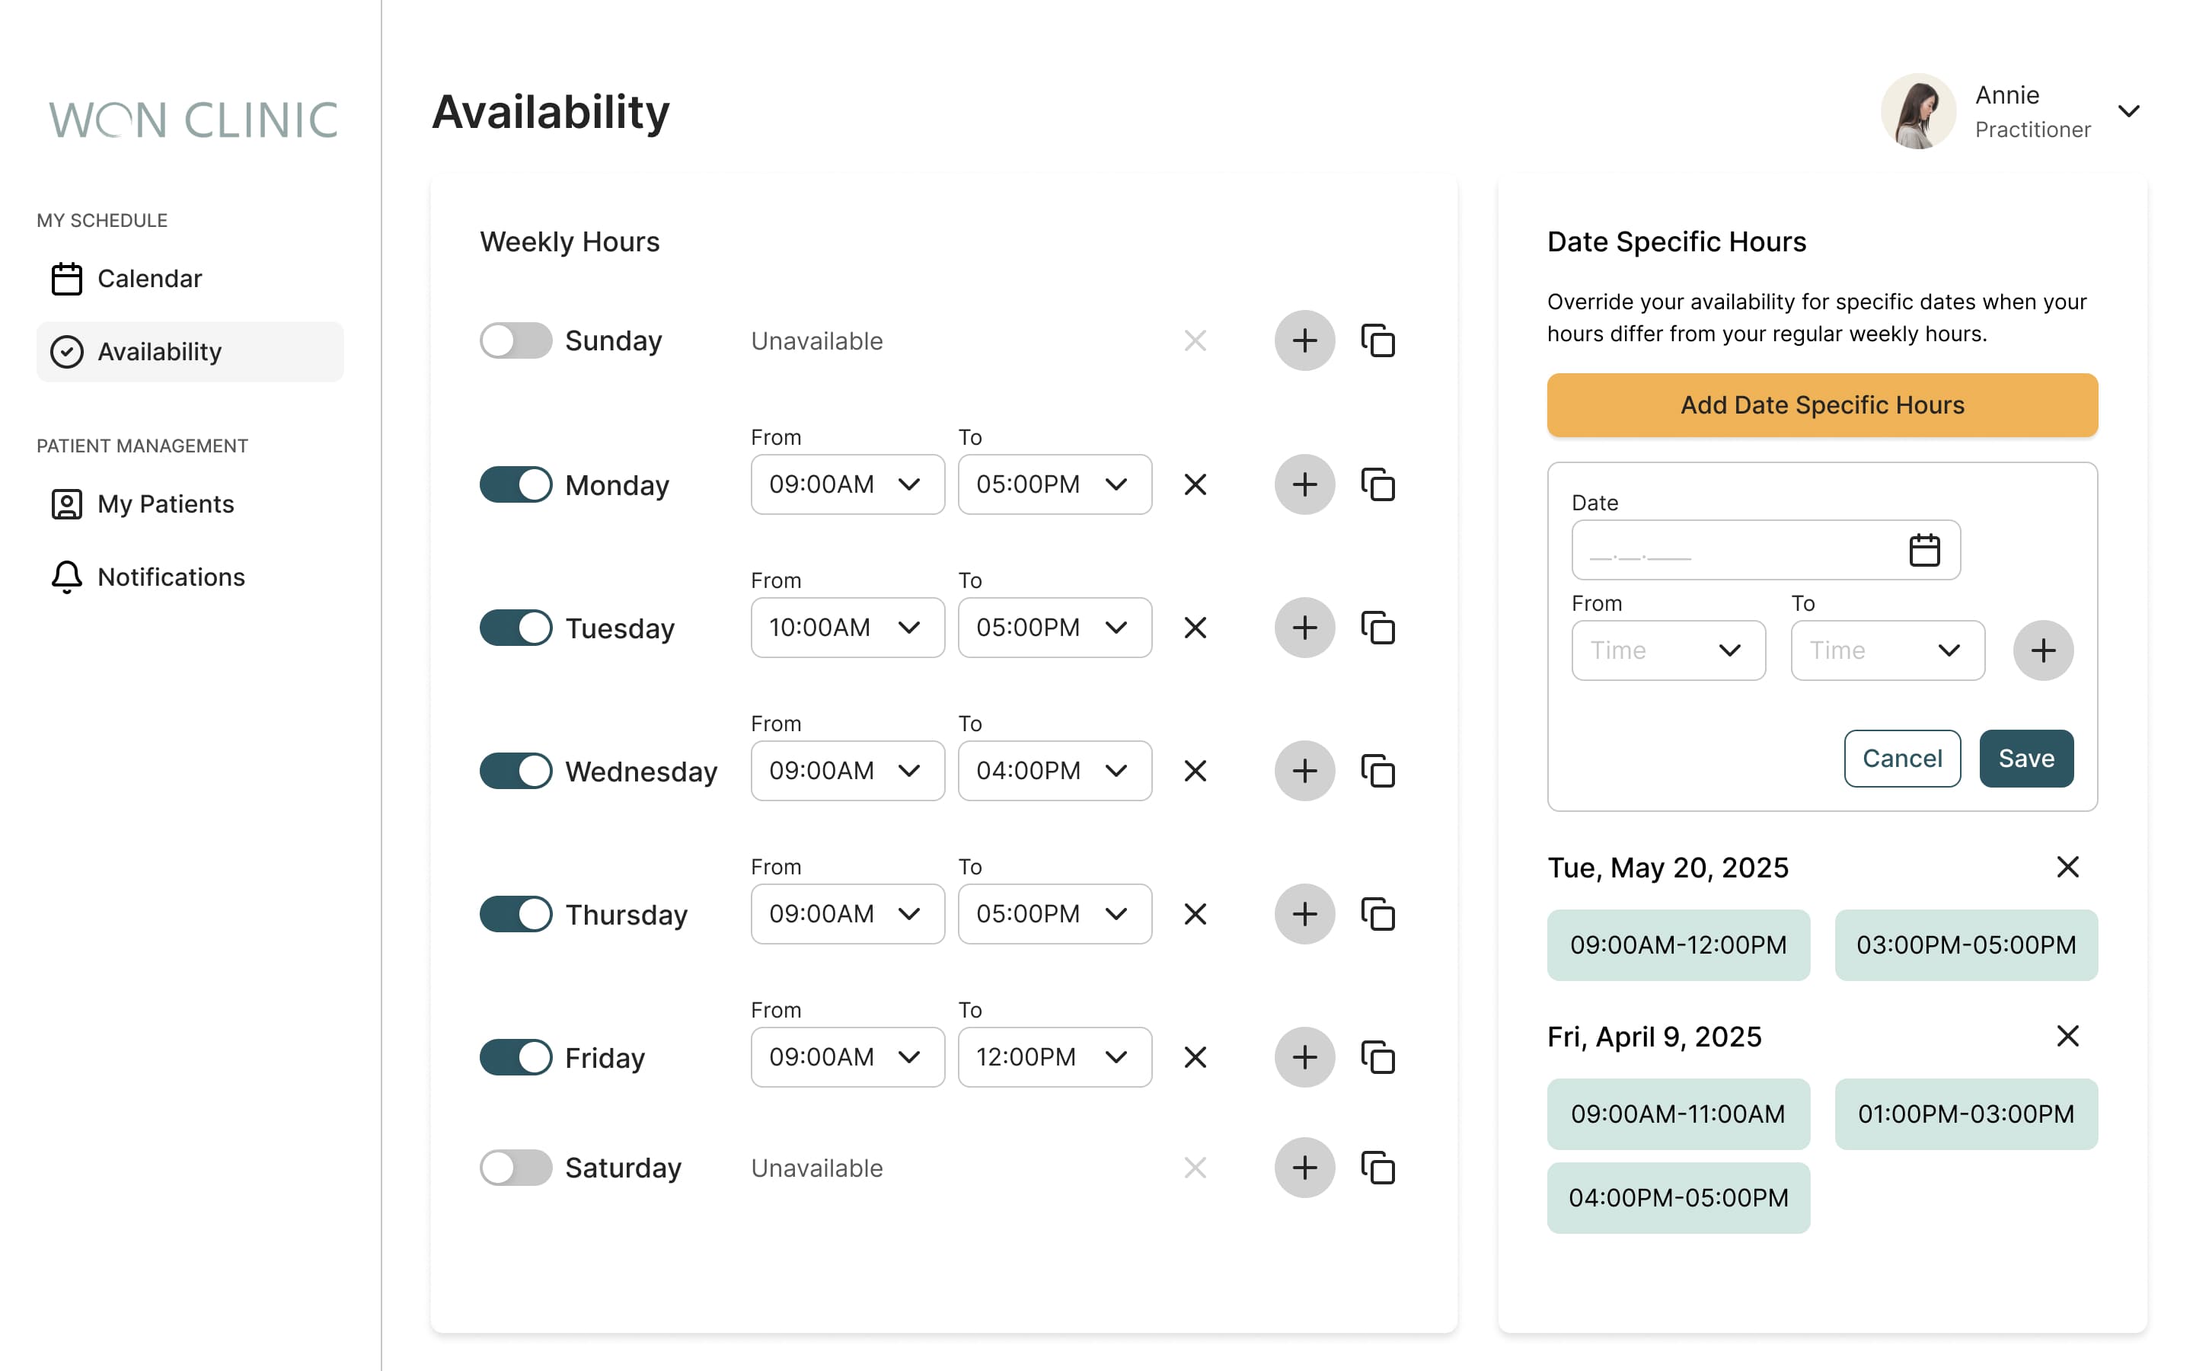The width and height of the screenshot is (2193, 1371).
Task: Turn off Thursday availability
Action: pyautogui.click(x=516, y=914)
